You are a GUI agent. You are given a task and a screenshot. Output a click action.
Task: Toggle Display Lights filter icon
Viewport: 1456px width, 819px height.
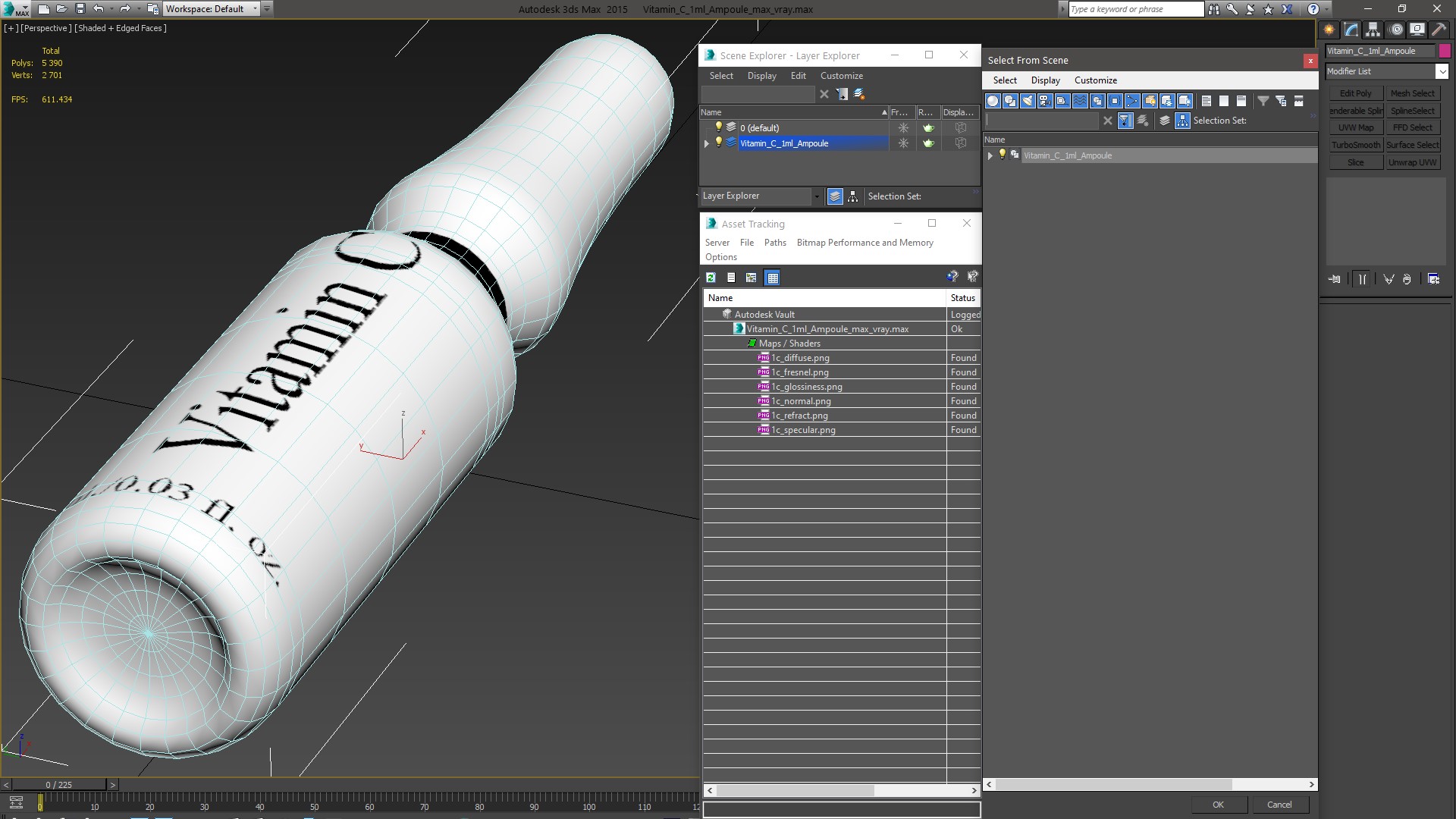click(1028, 101)
